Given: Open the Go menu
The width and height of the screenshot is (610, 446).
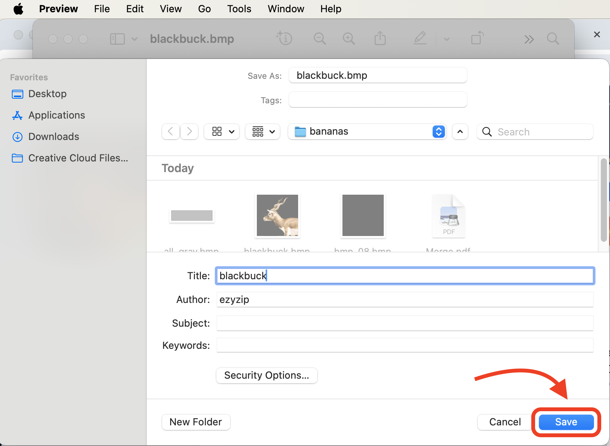Looking at the screenshot, I should point(204,9).
